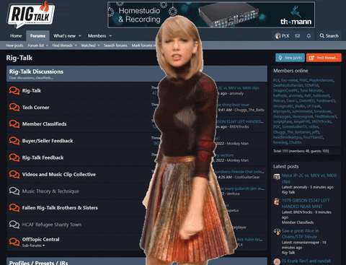Open Find threads sub-navigation item

pyautogui.click(x=63, y=45)
